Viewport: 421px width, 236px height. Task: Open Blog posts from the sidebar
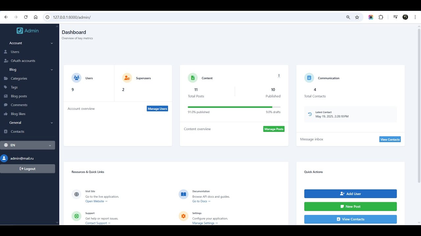19,96
